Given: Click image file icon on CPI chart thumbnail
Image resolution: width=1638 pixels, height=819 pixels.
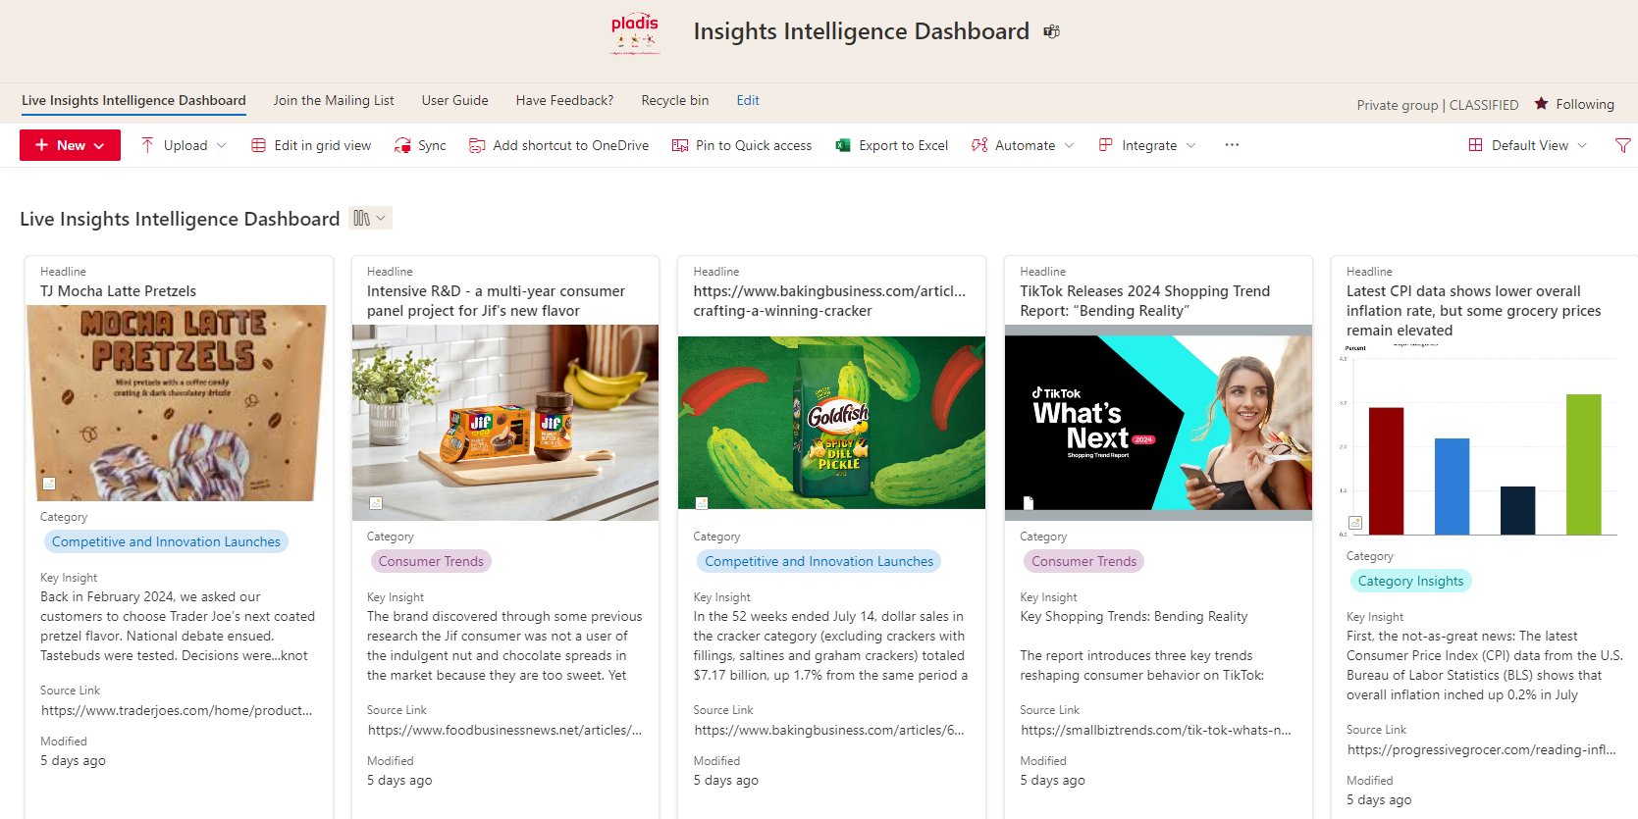Looking at the screenshot, I should click(x=1355, y=523).
